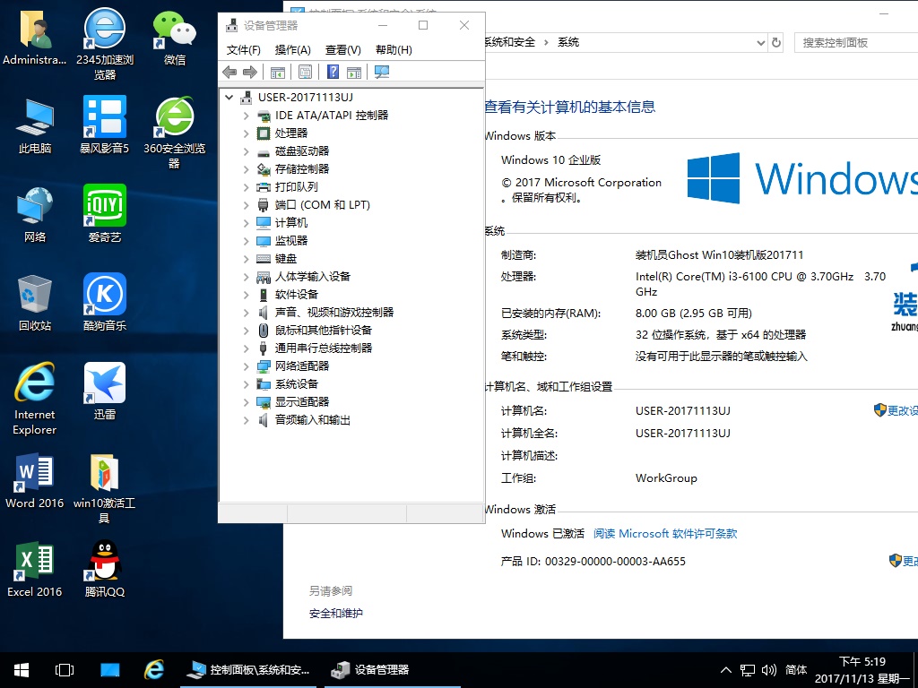Click the show/hide console tree toolbar icon
The image size is (918, 688).
pos(278,73)
